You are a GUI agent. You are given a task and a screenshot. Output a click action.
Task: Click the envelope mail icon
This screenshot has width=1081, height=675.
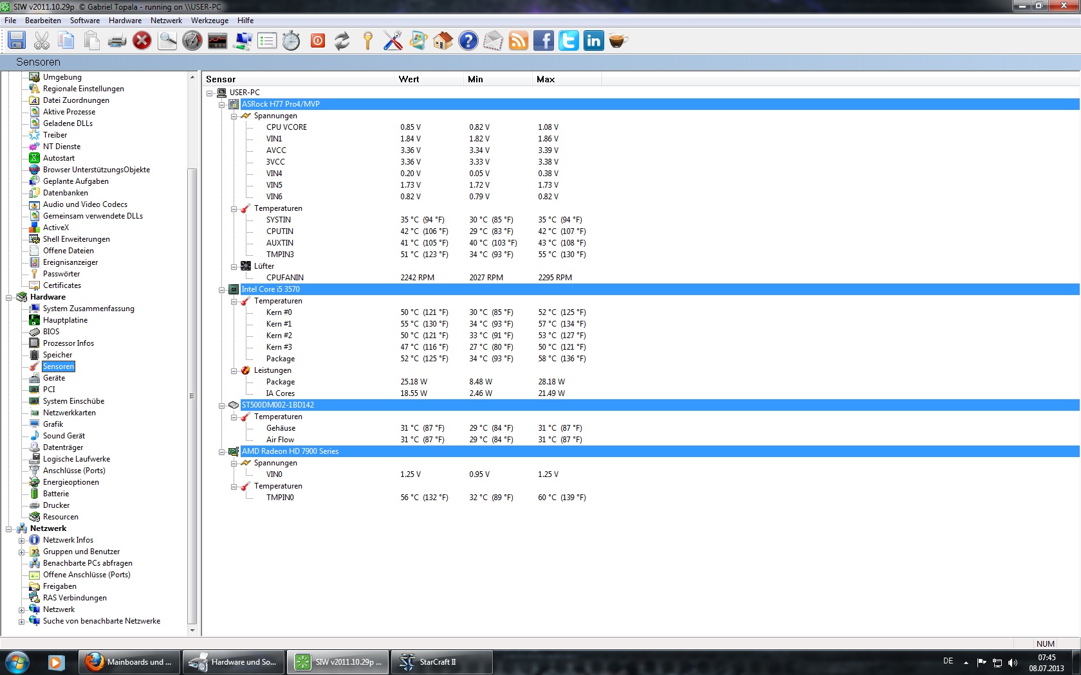pos(494,40)
